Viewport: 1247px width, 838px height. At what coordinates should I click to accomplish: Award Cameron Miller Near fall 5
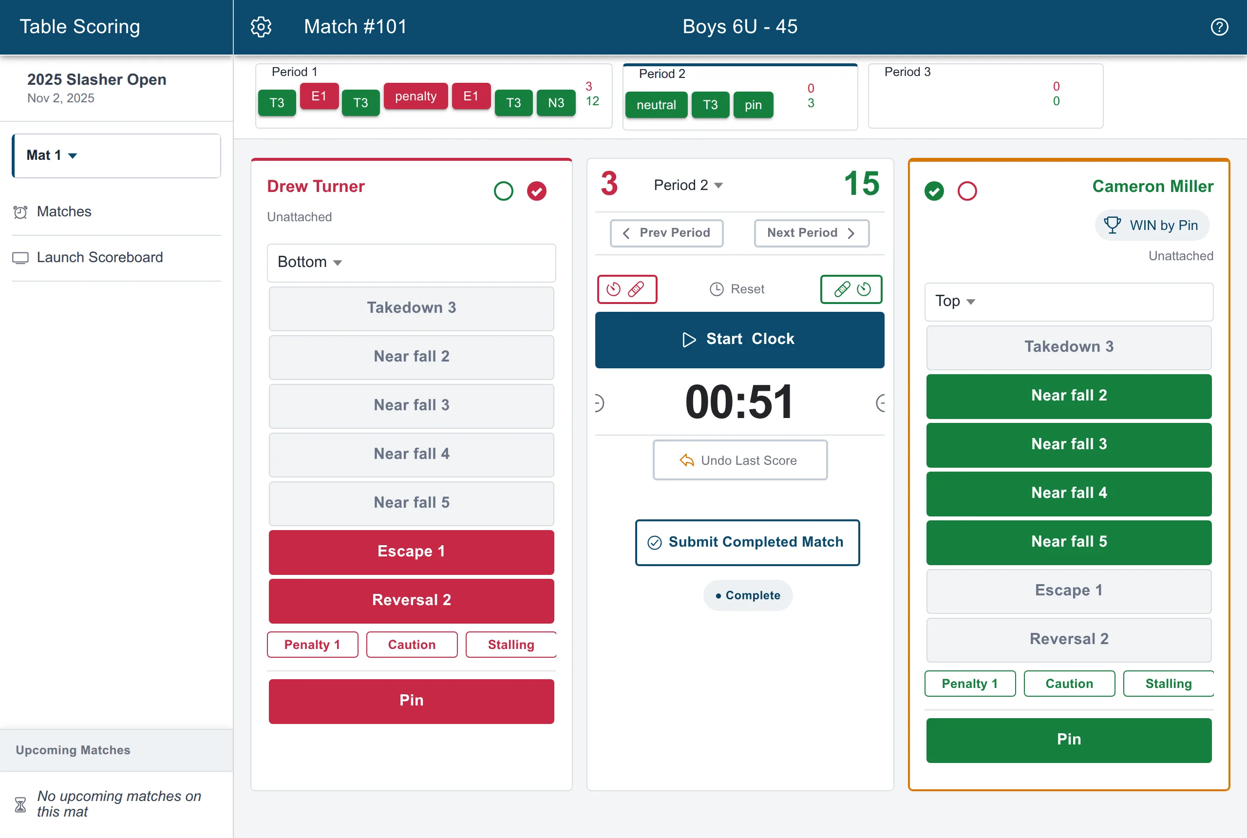(1069, 542)
